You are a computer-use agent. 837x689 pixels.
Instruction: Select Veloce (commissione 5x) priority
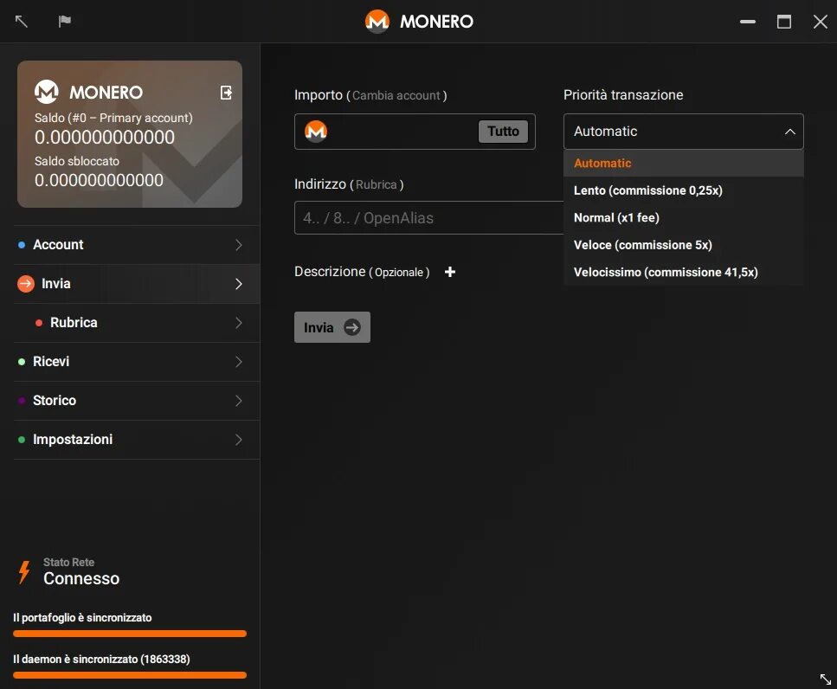click(x=683, y=245)
